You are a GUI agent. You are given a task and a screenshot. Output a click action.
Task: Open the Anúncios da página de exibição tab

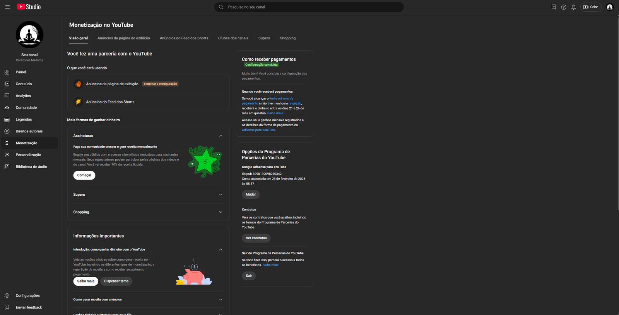[x=124, y=38]
